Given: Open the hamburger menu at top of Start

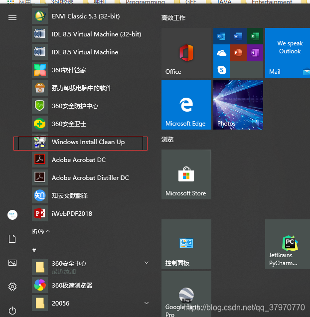Looking at the screenshot, I should click(12, 18).
